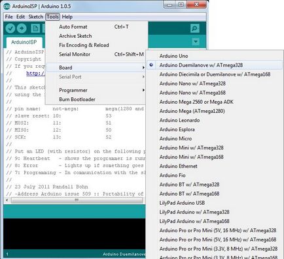Open the Edit menu
This screenshot has height=259, width=284.
coord(20,17)
